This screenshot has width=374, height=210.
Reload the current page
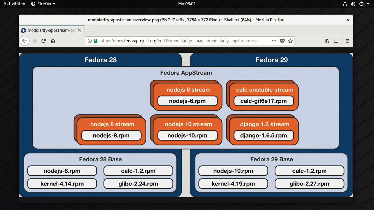tap(44, 41)
